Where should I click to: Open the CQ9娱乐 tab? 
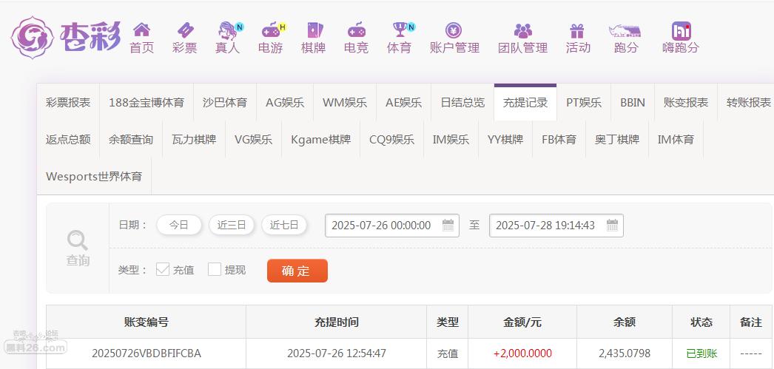392,140
